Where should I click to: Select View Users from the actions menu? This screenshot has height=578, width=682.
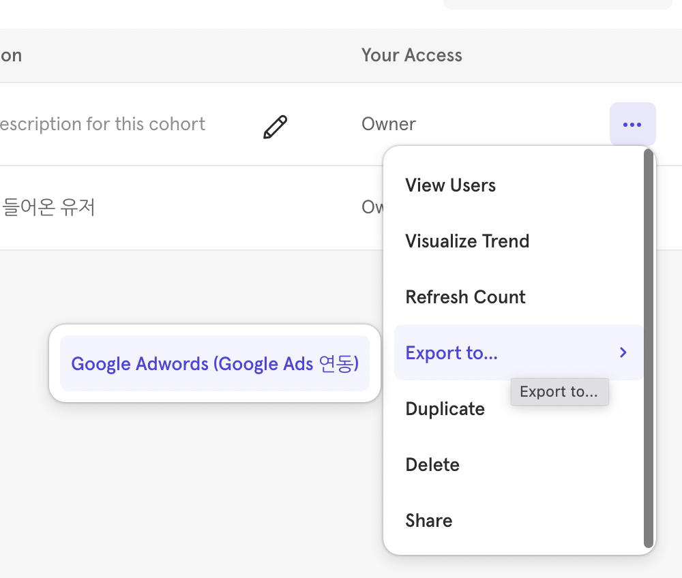pyautogui.click(x=450, y=185)
